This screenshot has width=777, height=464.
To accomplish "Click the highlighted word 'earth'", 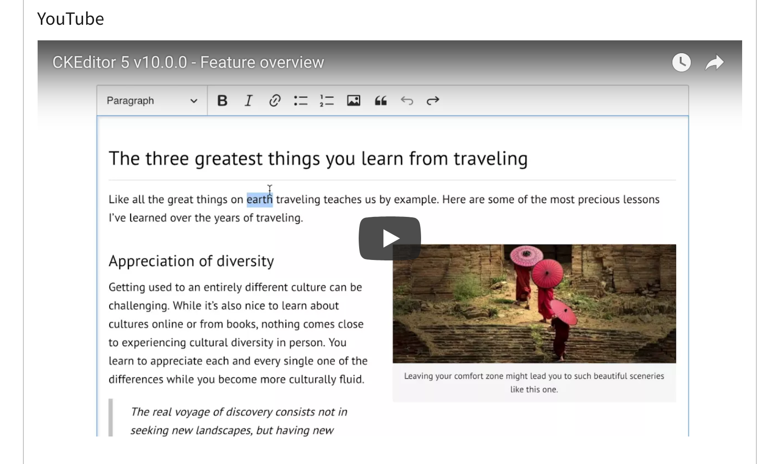I will click(260, 199).
